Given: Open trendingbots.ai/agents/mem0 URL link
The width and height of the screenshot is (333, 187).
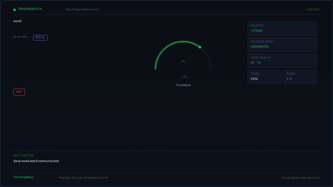Looking at the screenshot, I should pyautogui.click(x=301, y=178).
